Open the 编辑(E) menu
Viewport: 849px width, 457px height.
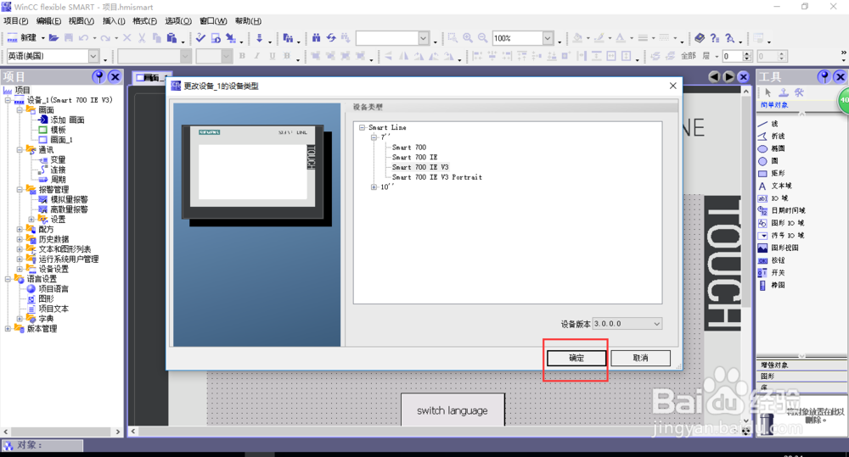pyautogui.click(x=48, y=21)
